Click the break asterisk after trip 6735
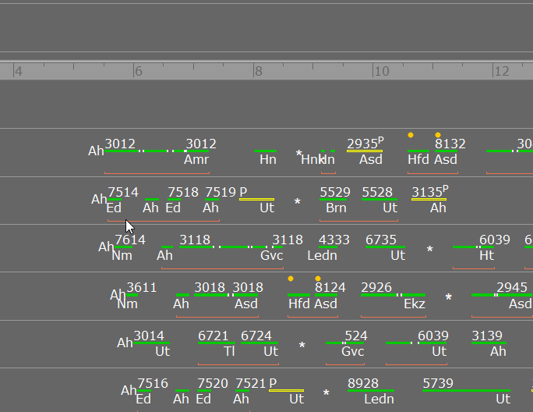533x412 pixels. tap(429, 250)
